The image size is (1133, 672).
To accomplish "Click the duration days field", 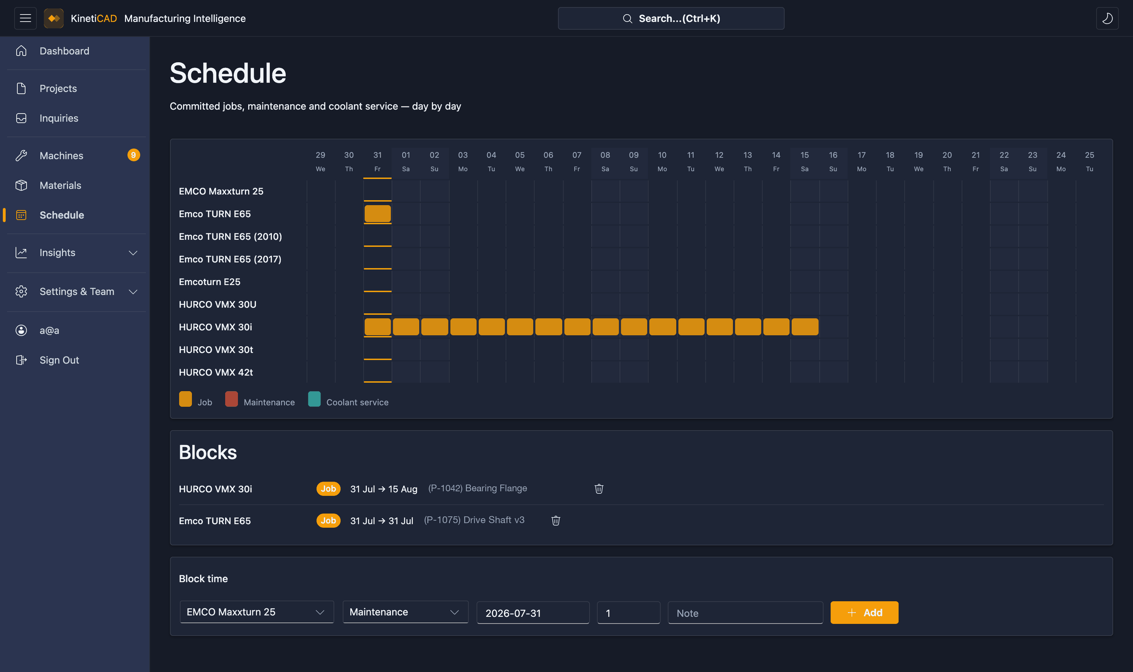I will (628, 613).
